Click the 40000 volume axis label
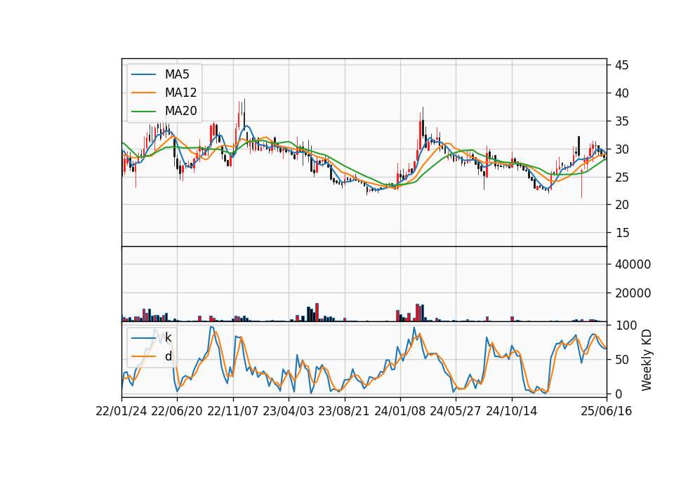This screenshot has height=484, width=674. pyautogui.click(x=633, y=264)
